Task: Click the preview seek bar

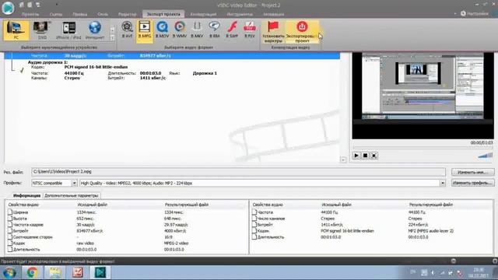Action: coord(423,148)
